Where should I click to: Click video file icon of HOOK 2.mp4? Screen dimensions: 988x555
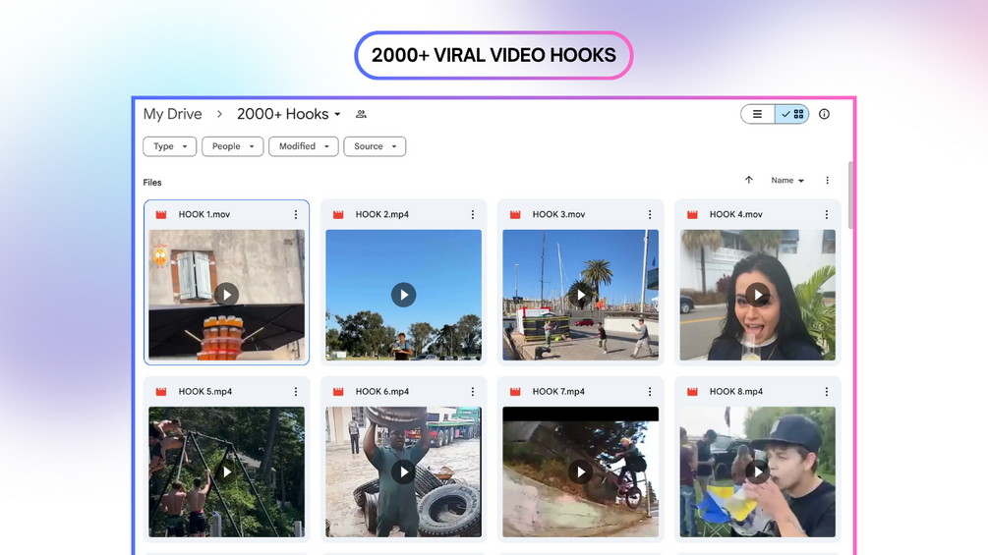[338, 214]
